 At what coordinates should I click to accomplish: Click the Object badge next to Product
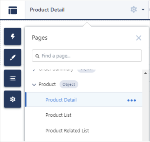point(69,84)
